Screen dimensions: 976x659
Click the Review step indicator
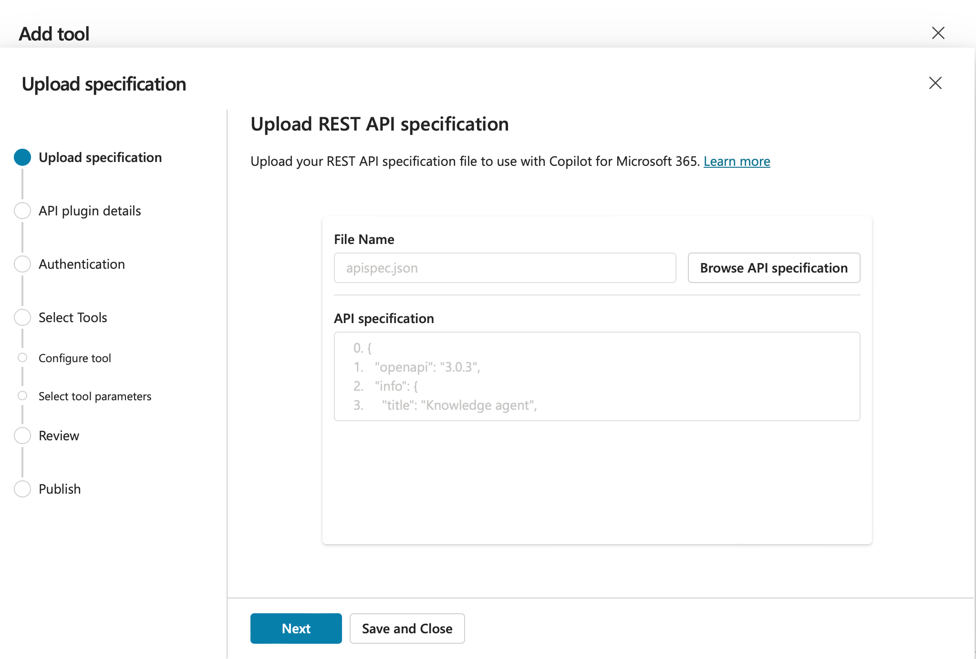(22, 435)
